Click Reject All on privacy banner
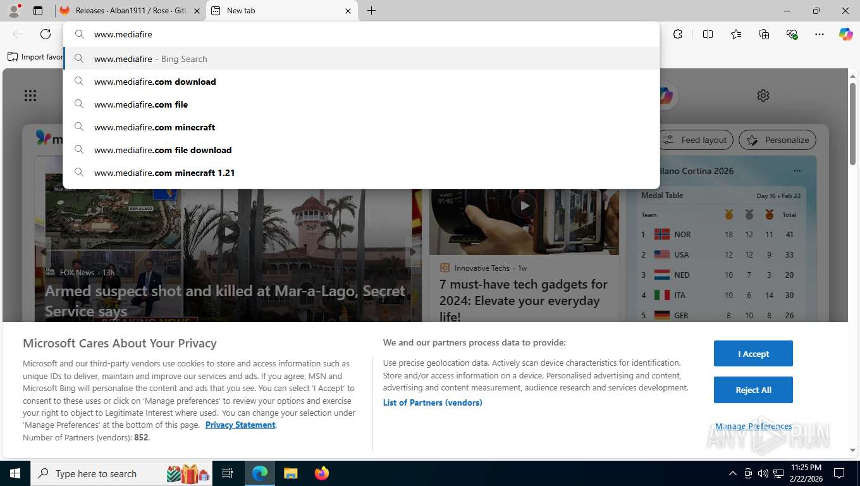860x486 pixels. coord(753,390)
